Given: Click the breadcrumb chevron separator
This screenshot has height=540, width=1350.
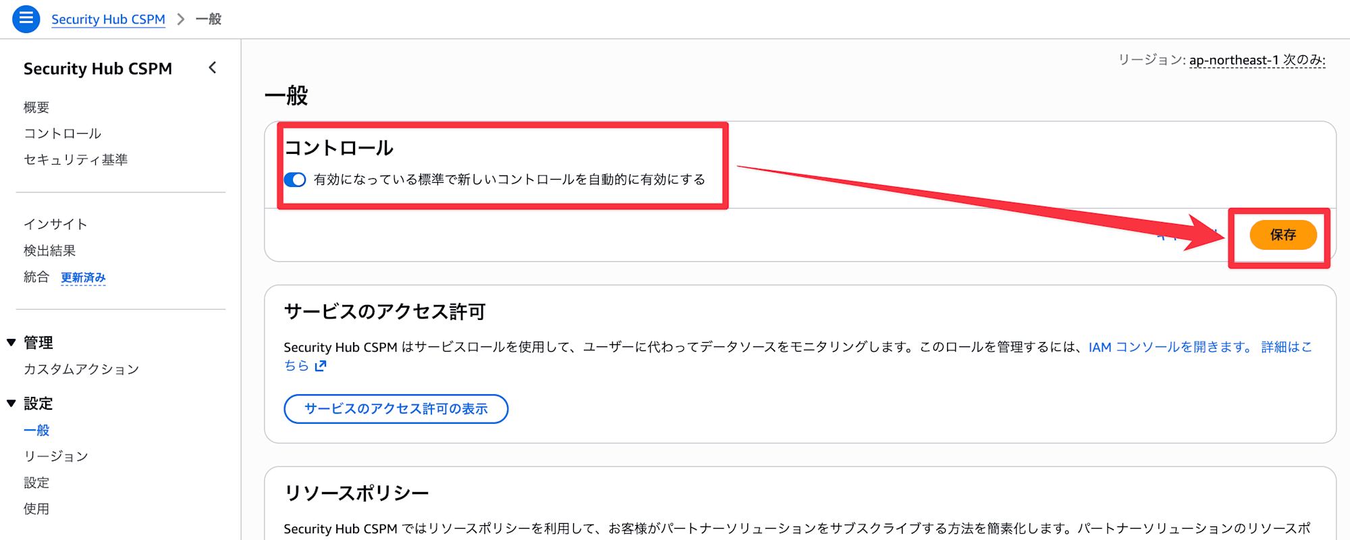Looking at the screenshot, I should point(180,20).
